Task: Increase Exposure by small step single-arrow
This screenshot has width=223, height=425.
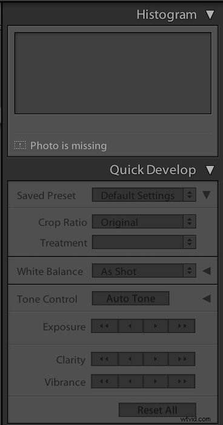Action: tap(155, 326)
